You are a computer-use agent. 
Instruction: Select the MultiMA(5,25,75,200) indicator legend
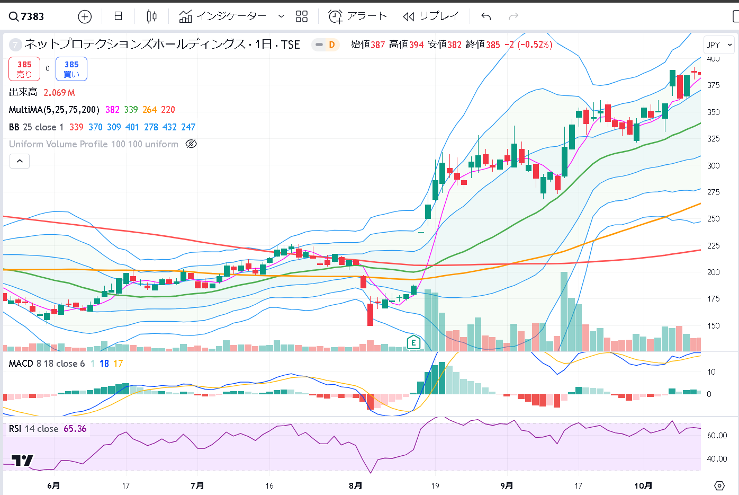[54, 110]
